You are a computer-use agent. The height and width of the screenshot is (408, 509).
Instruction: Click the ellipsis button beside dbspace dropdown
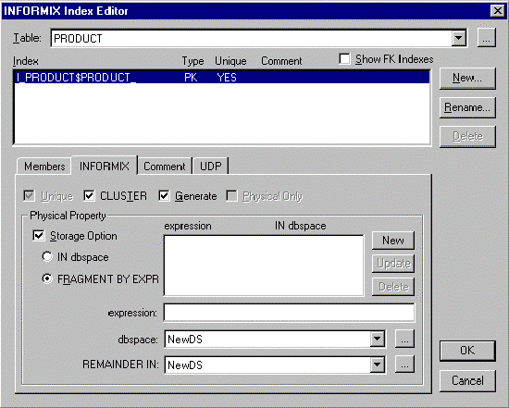(404, 340)
